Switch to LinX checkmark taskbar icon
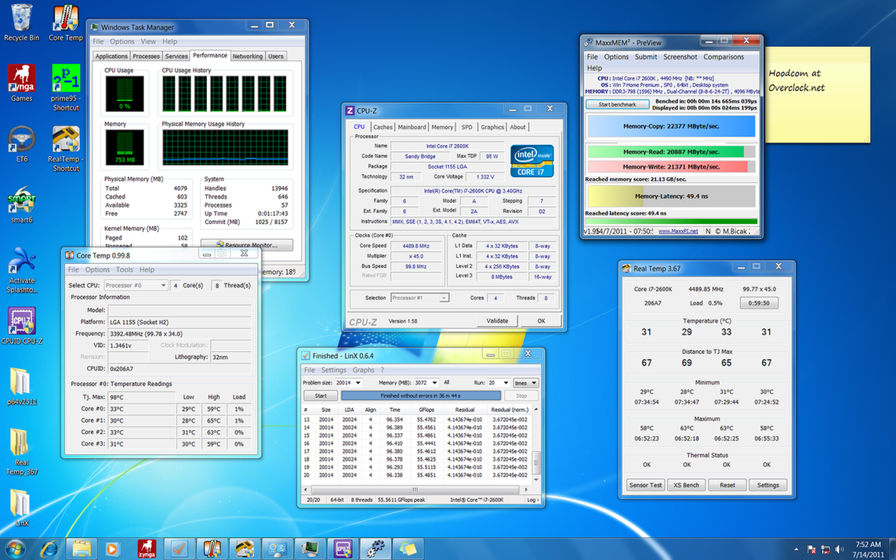Viewport: 896px width, 560px height. pyautogui.click(x=180, y=549)
